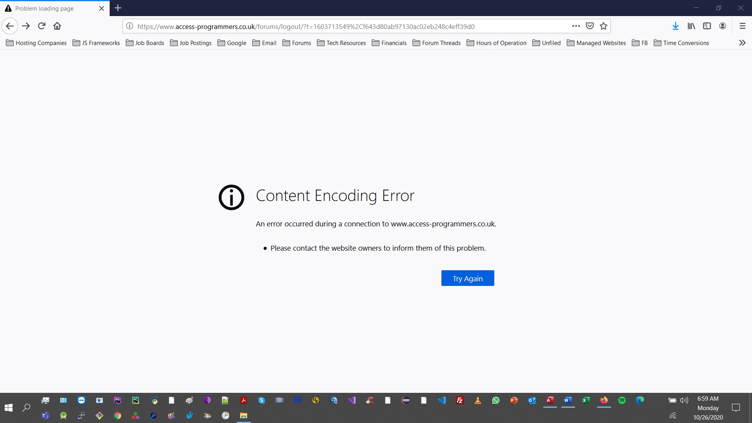Show more bookmarks overflow chevron
This screenshot has width=752, height=423.
tap(742, 43)
